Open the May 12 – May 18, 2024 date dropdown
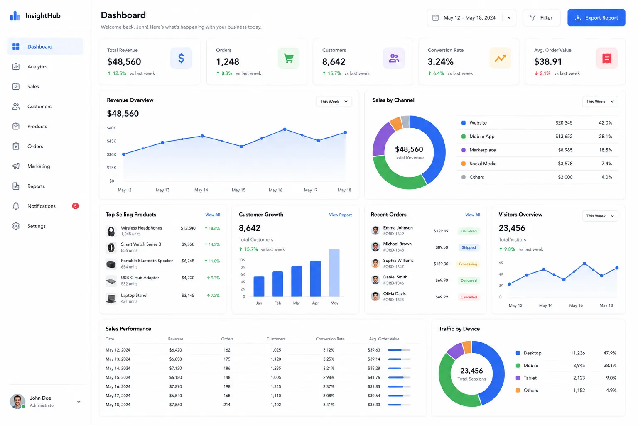 471,17
